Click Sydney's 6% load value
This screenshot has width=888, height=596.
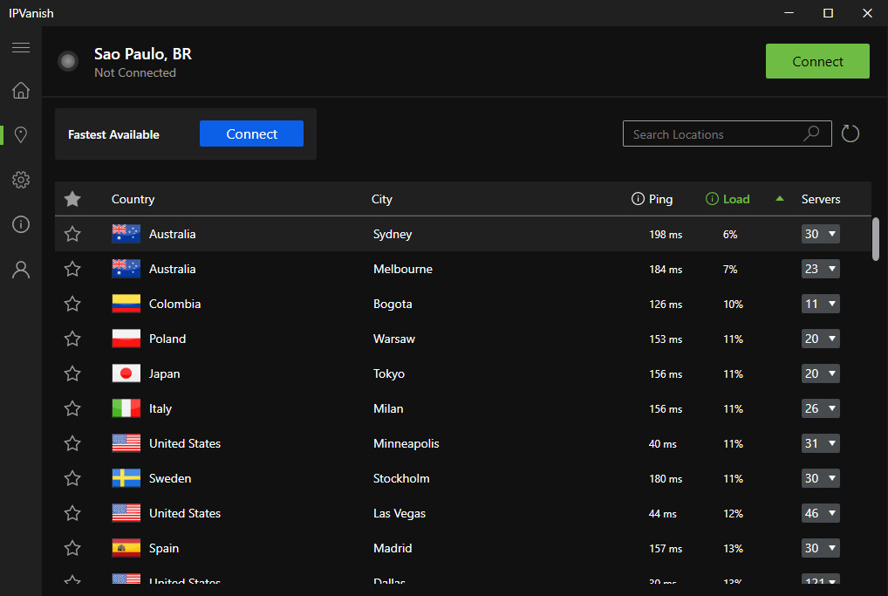point(730,235)
